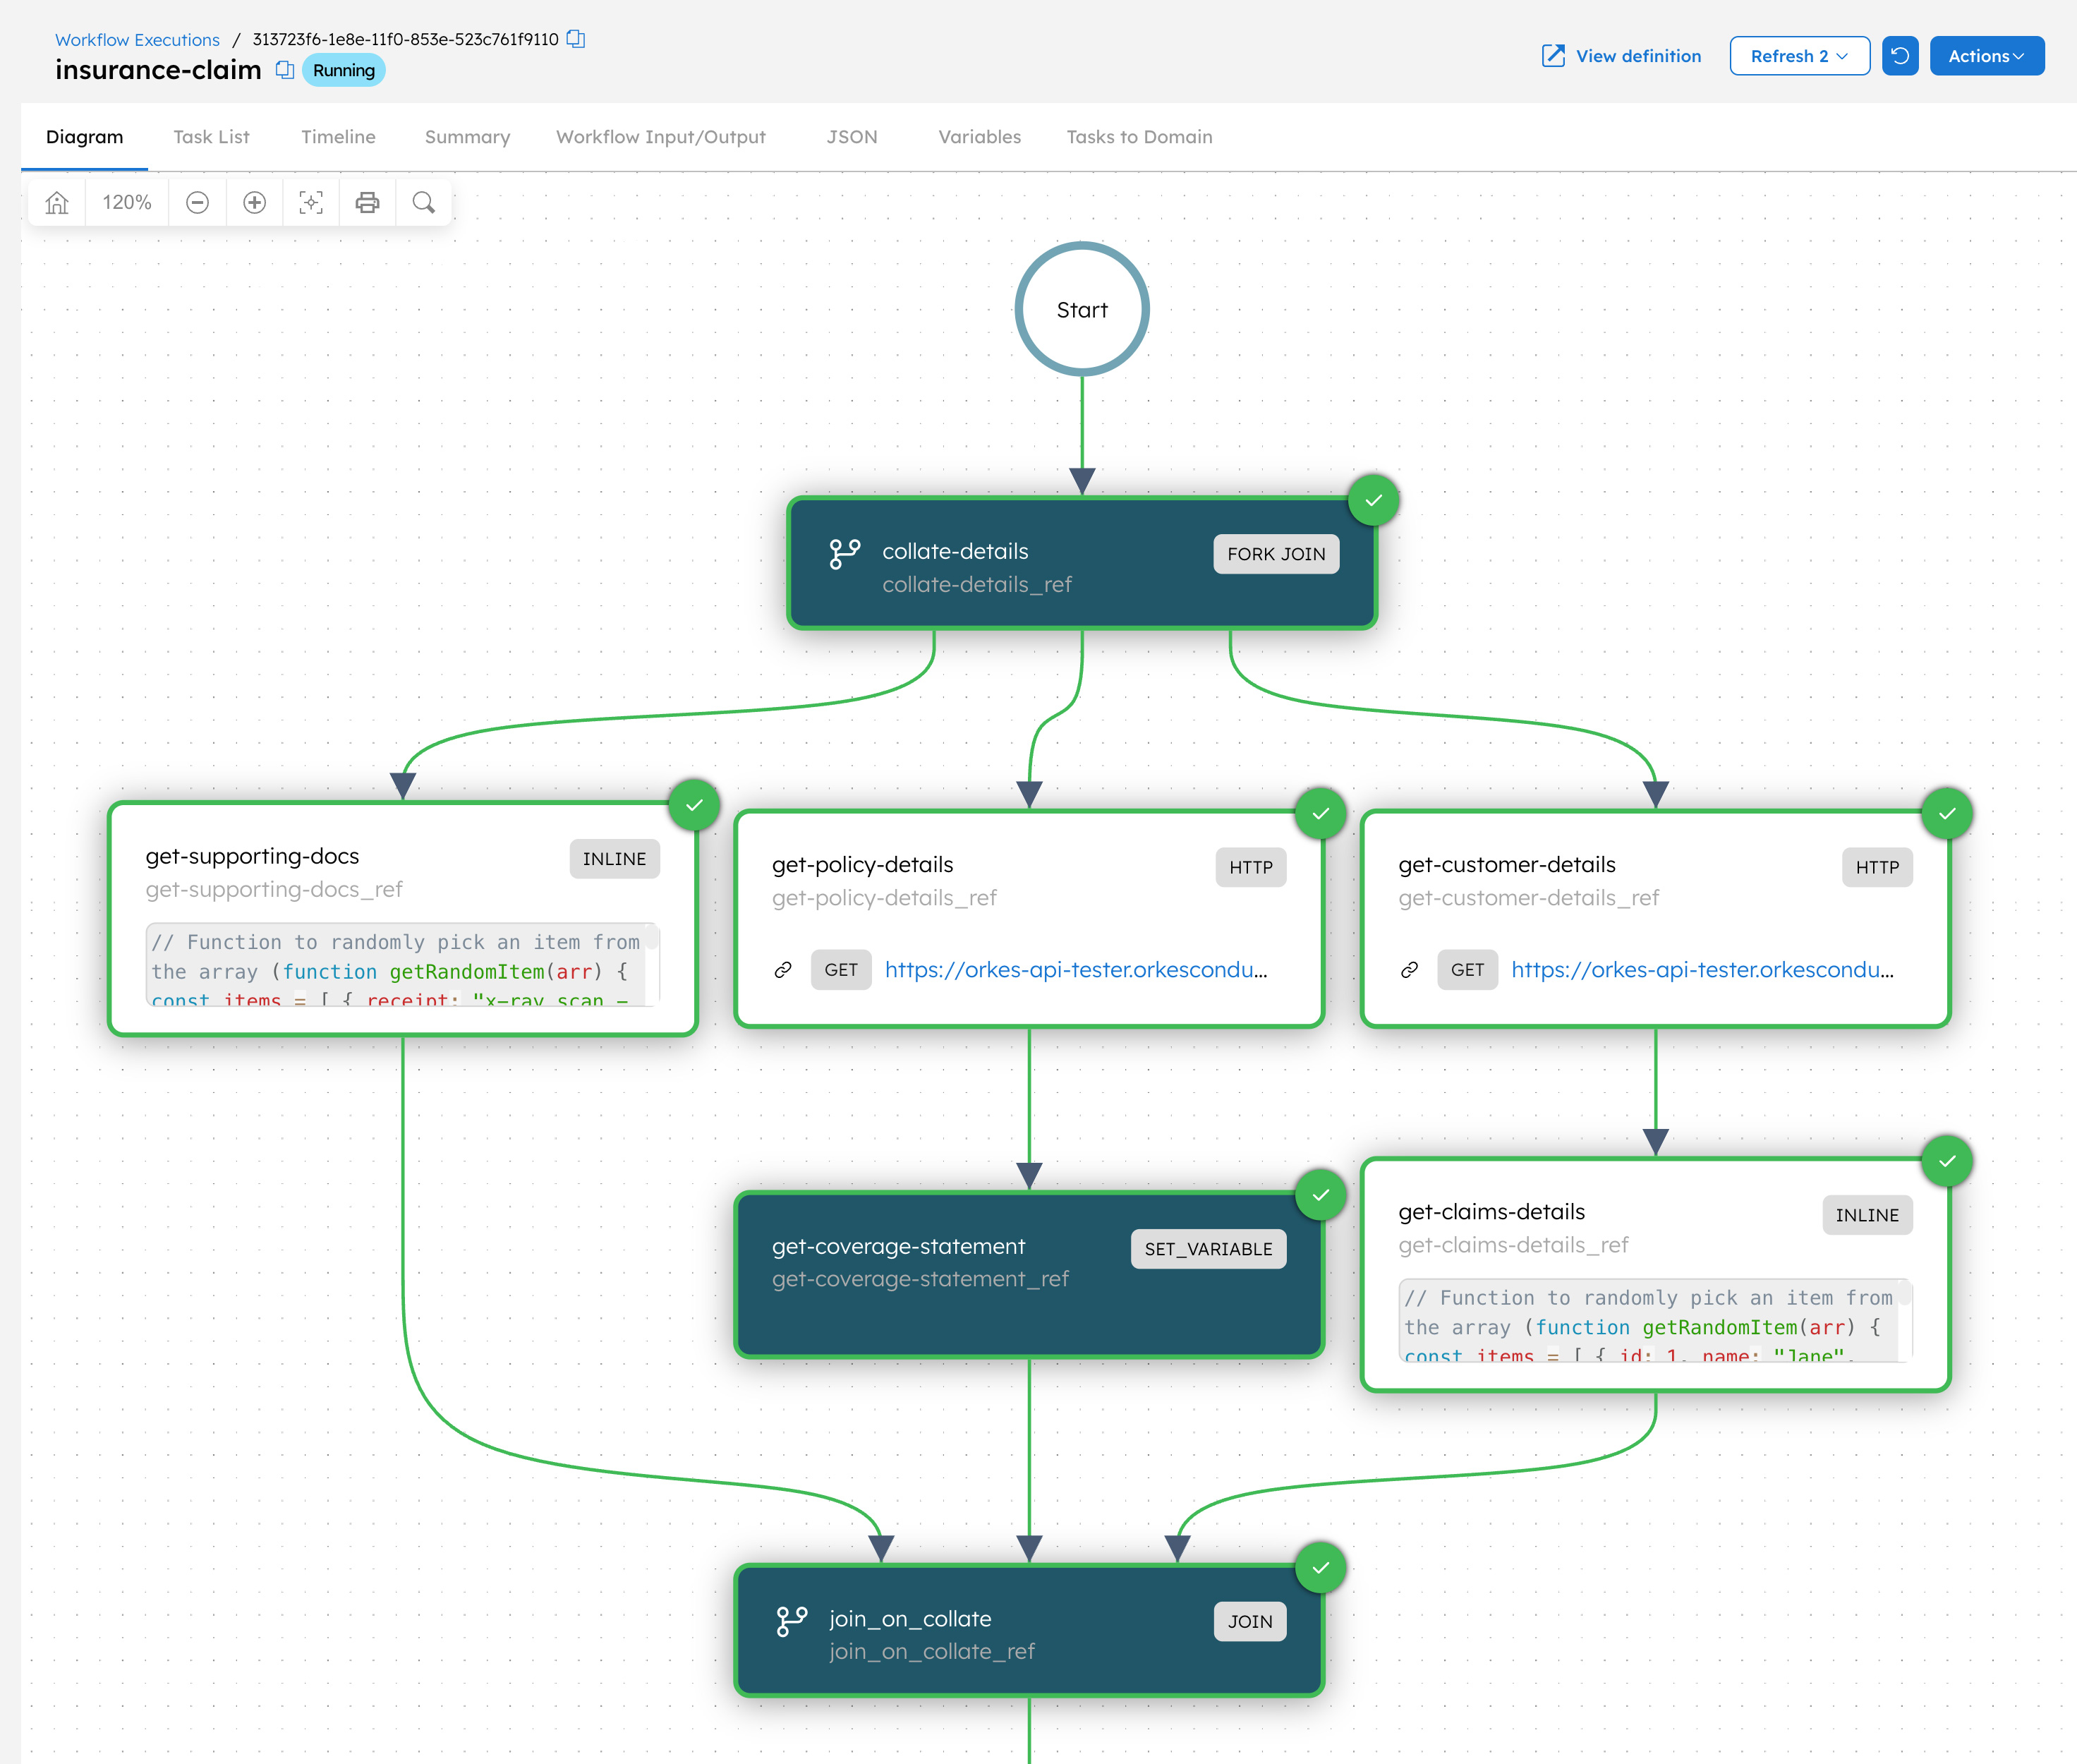Click the search icon in diagram toolbar
This screenshot has height=1764, width=2077.
tap(423, 202)
